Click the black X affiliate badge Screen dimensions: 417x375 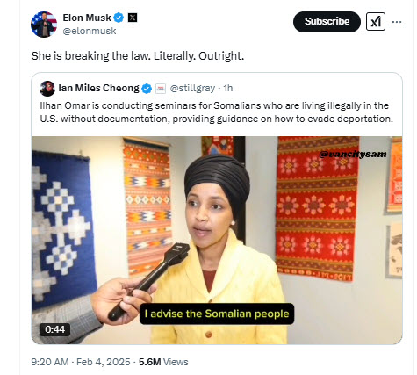(x=133, y=18)
